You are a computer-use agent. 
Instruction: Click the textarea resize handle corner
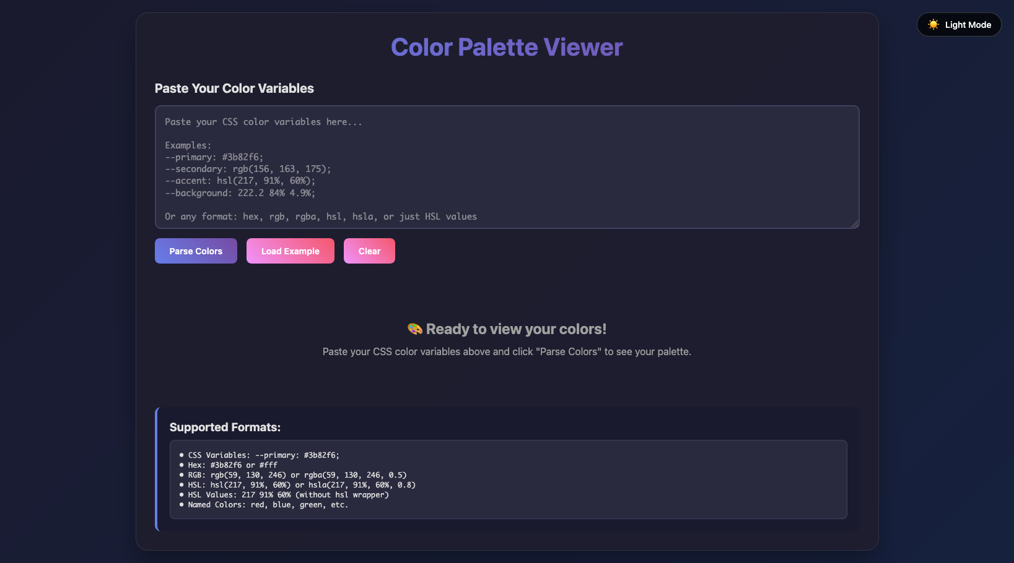(855, 224)
